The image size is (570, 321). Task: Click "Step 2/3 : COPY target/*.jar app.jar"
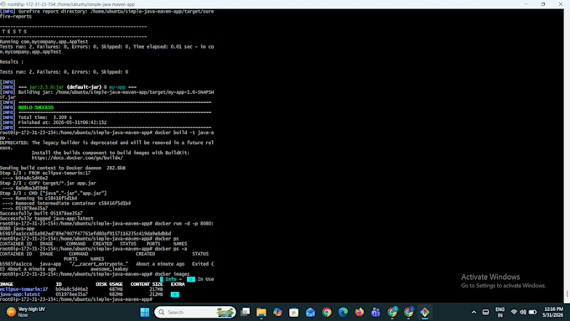pyautogui.click(x=48, y=184)
